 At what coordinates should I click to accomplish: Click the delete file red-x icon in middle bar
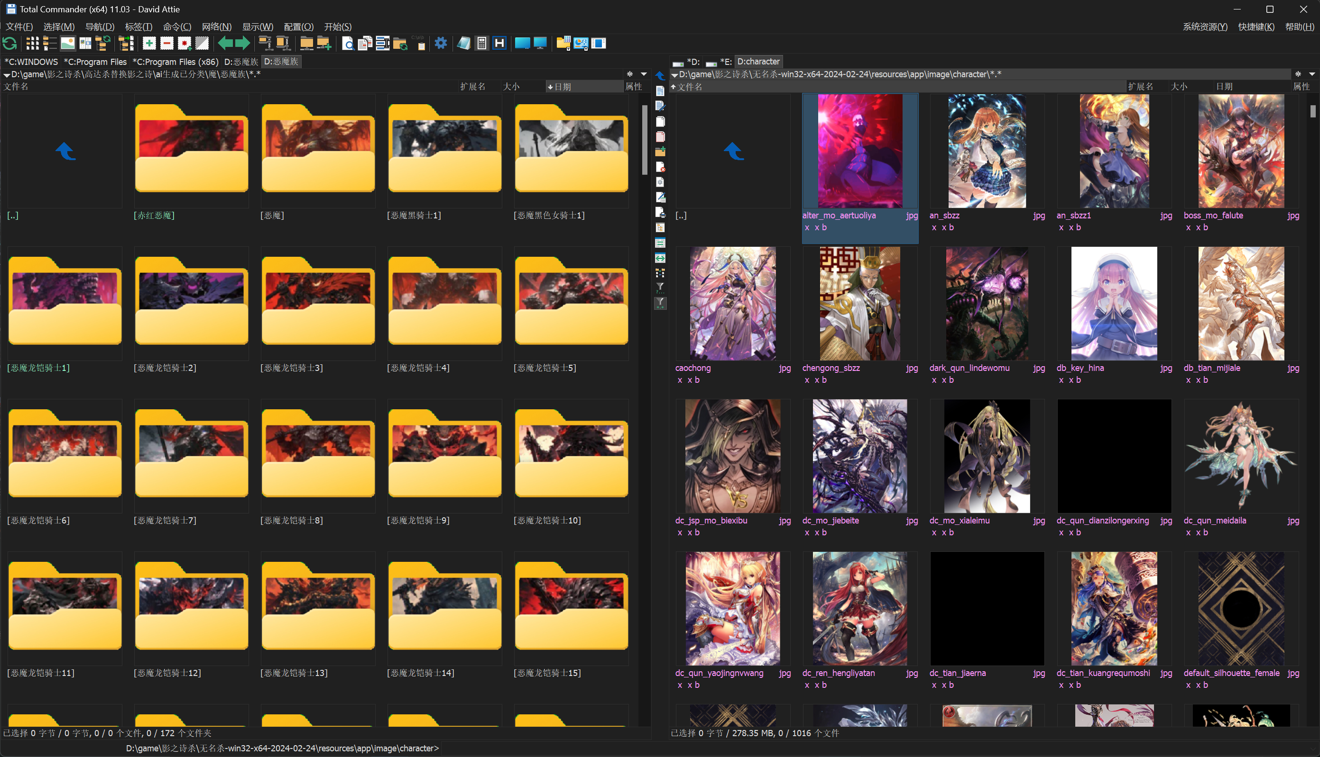(660, 167)
